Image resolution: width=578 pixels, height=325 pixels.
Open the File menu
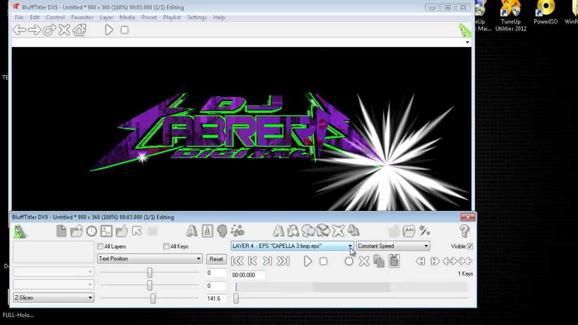click(19, 17)
